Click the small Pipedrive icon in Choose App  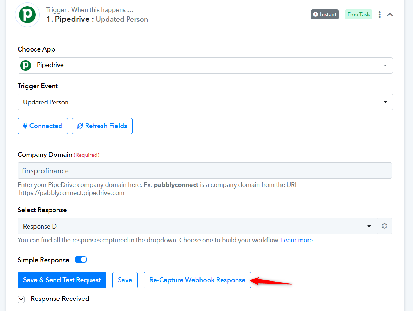pos(26,65)
